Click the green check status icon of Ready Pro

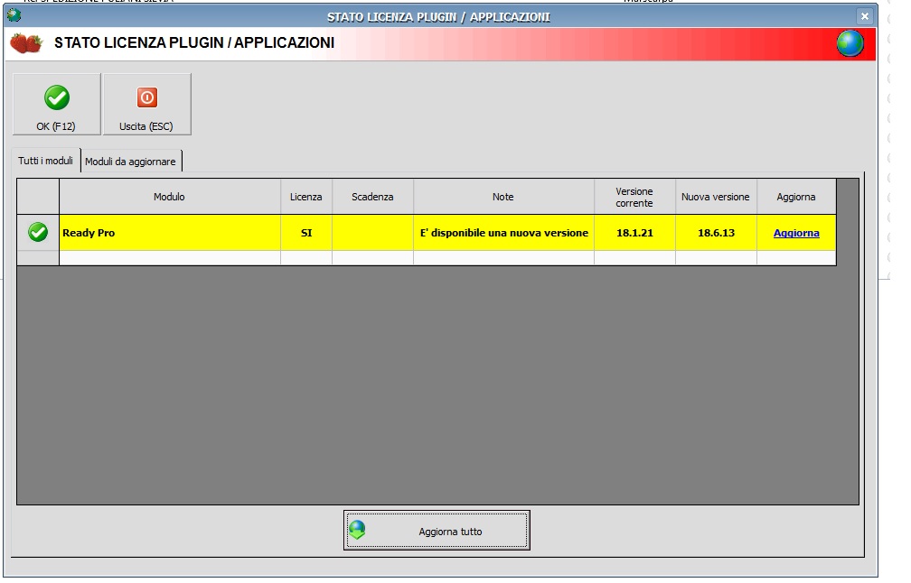pos(38,233)
